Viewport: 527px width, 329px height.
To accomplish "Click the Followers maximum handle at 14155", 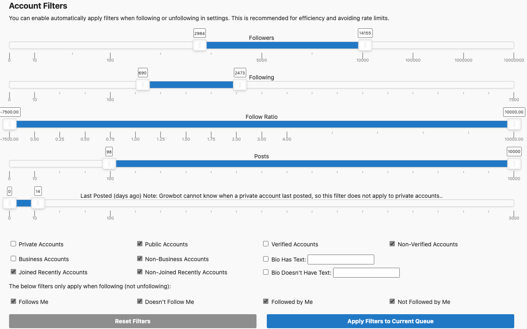I will pos(365,45).
